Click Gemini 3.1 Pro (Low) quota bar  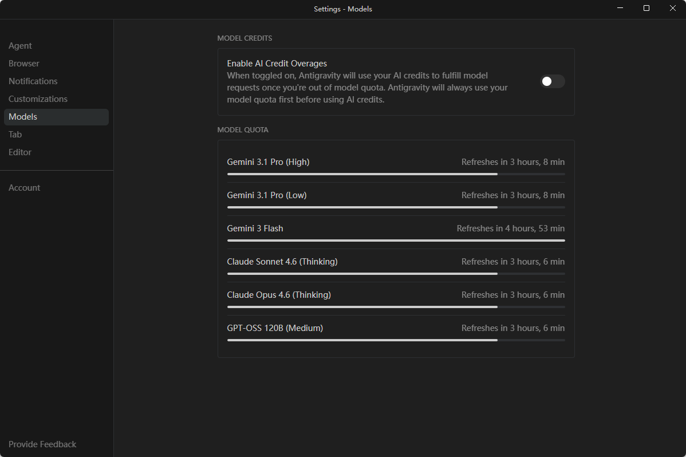pyautogui.click(x=396, y=207)
